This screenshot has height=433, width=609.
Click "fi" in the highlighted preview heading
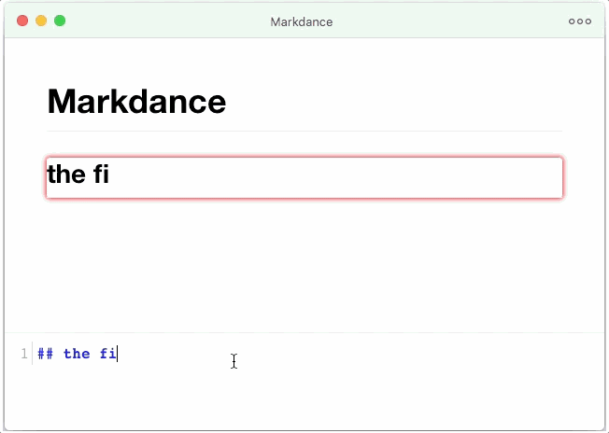pos(101,174)
